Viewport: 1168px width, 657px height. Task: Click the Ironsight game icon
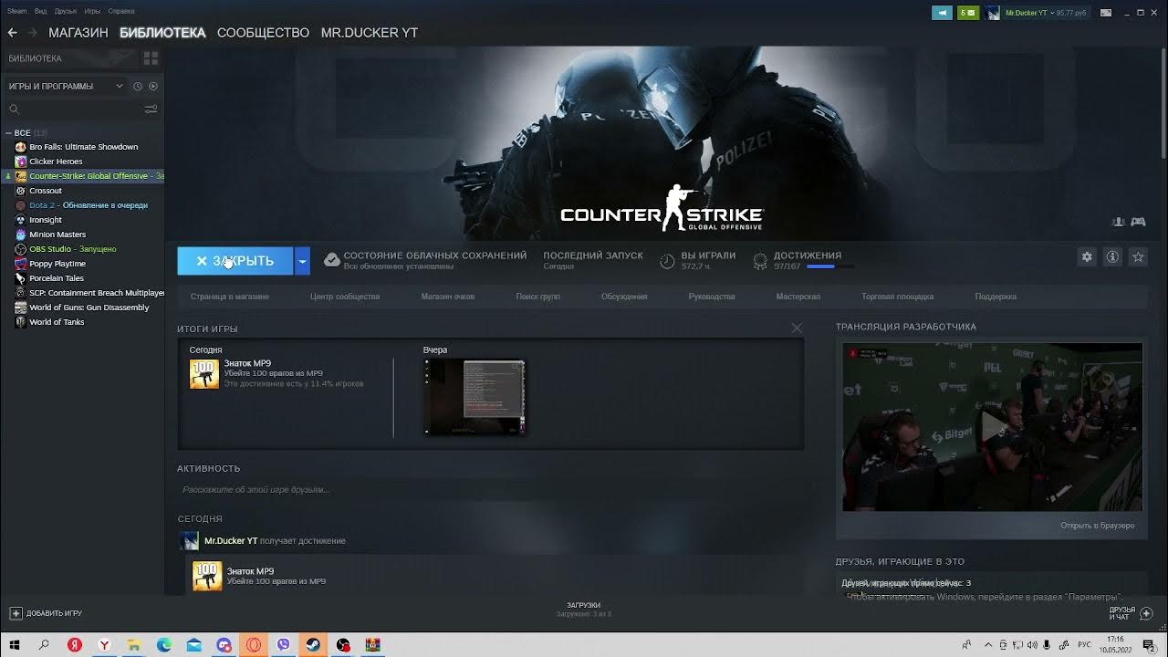tap(21, 220)
